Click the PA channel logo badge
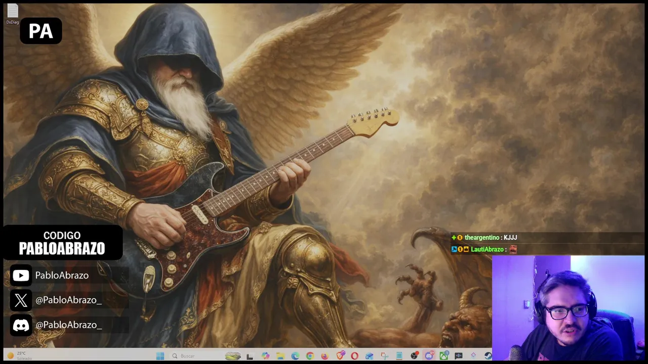The height and width of the screenshot is (364, 648). (x=41, y=31)
